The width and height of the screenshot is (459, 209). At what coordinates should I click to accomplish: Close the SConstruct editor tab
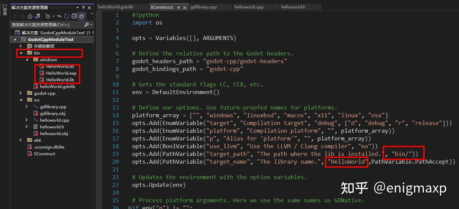(x=184, y=7)
